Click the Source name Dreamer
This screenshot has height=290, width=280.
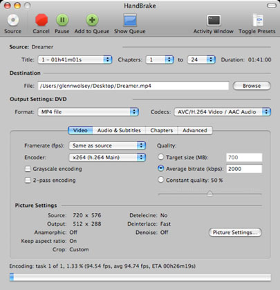point(42,47)
